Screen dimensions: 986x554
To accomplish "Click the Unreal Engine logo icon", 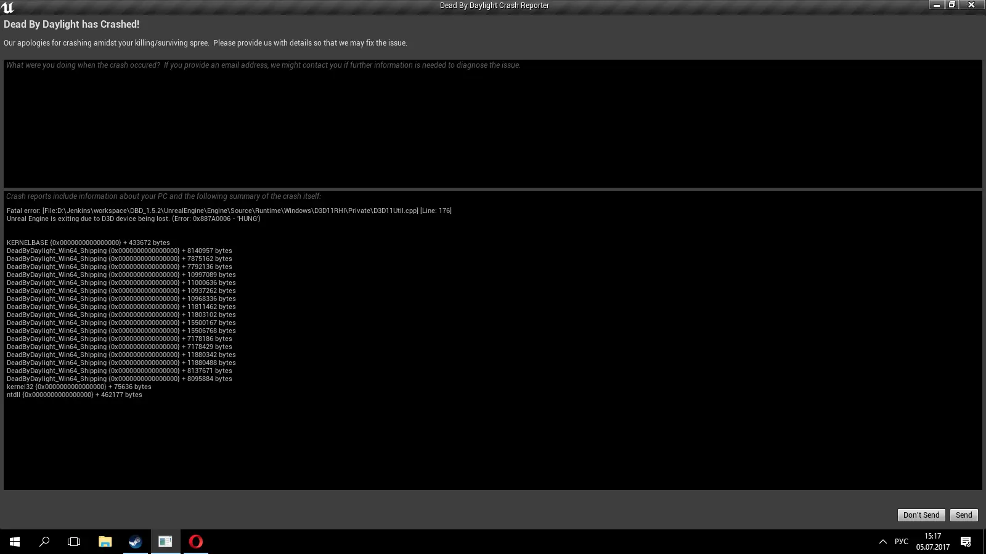I will (x=8, y=7).
